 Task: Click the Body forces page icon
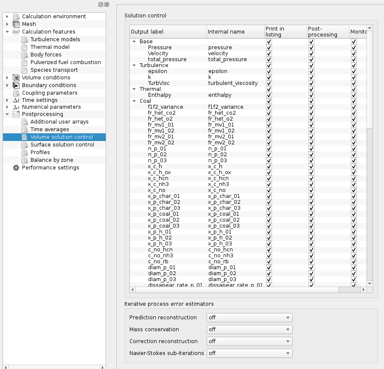[25, 54]
